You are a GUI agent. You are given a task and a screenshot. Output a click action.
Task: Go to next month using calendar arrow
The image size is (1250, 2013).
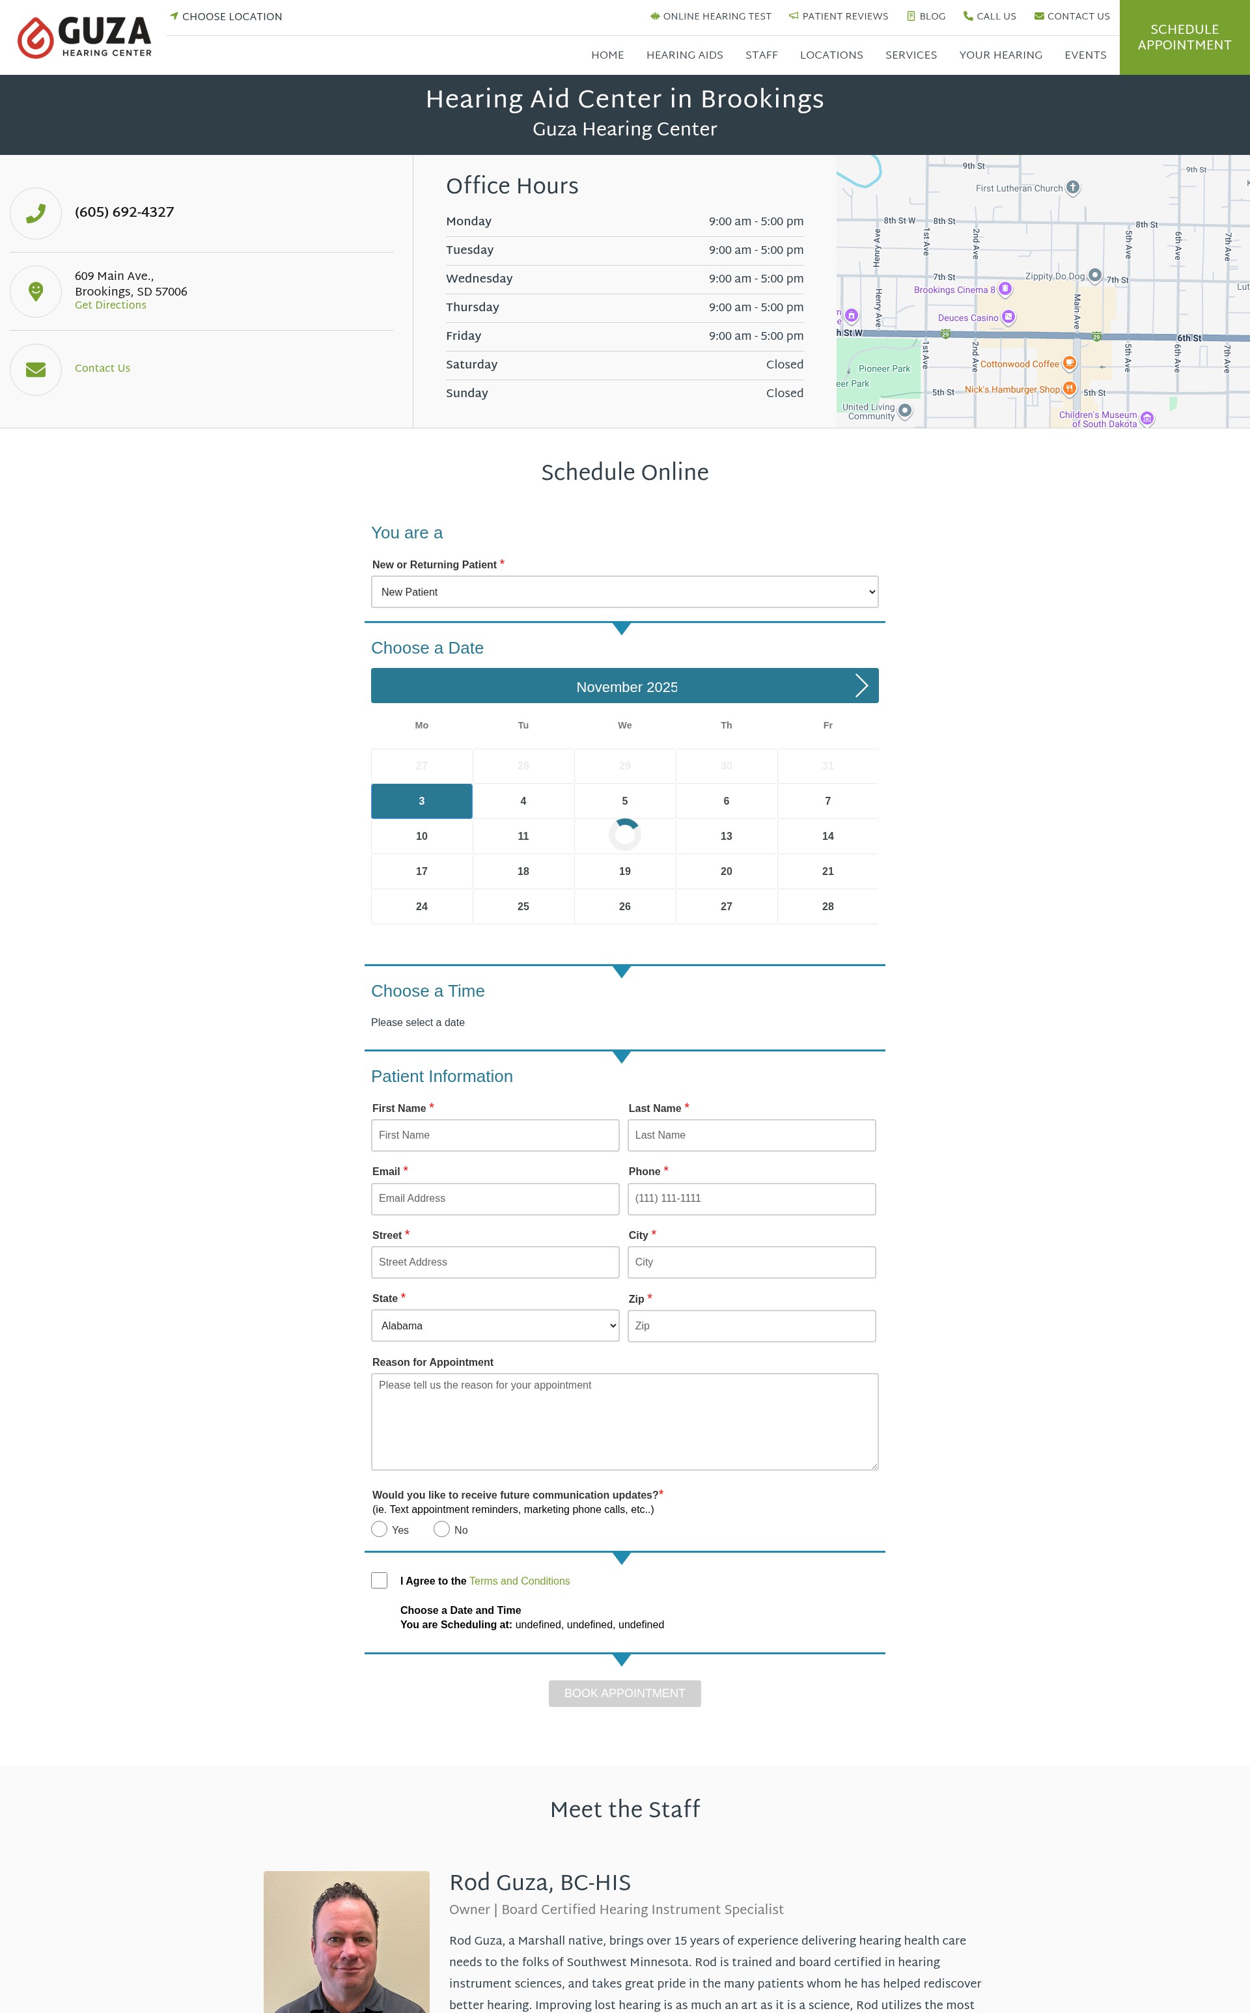[861, 686]
